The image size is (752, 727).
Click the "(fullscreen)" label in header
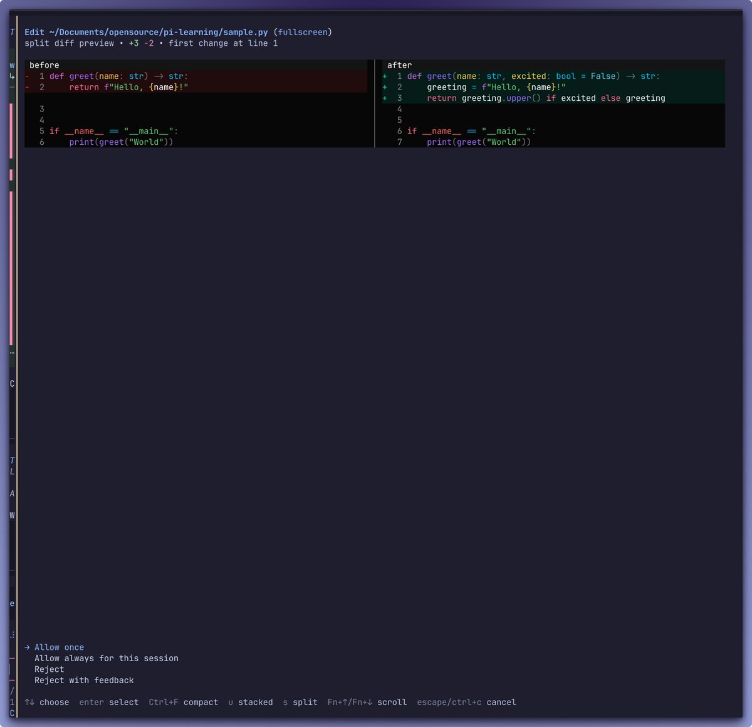(303, 32)
